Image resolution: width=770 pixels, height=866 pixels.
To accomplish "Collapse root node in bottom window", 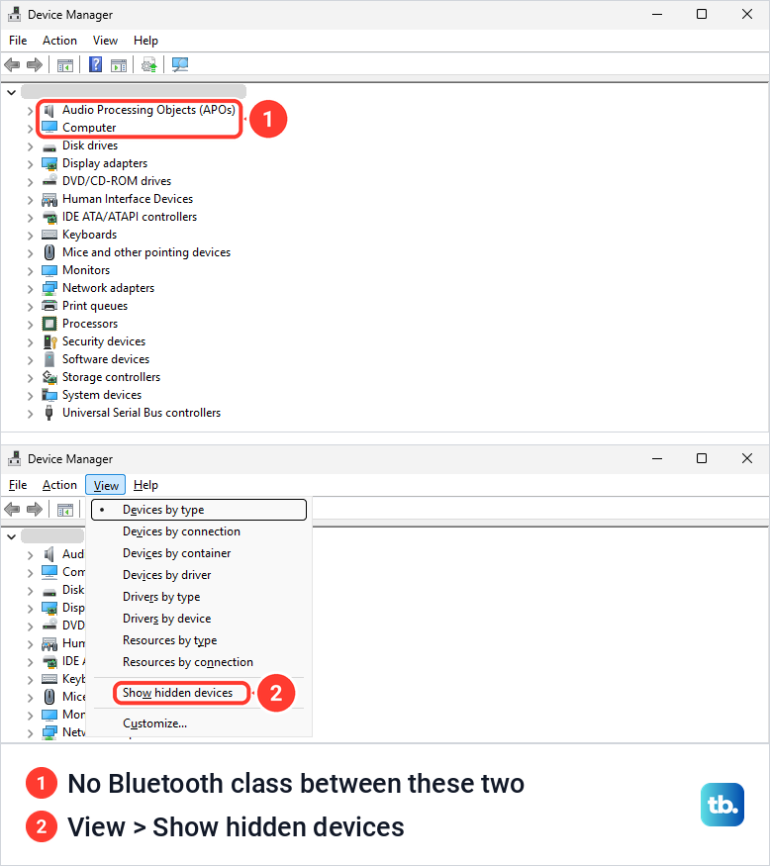I will pyautogui.click(x=12, y=536).
